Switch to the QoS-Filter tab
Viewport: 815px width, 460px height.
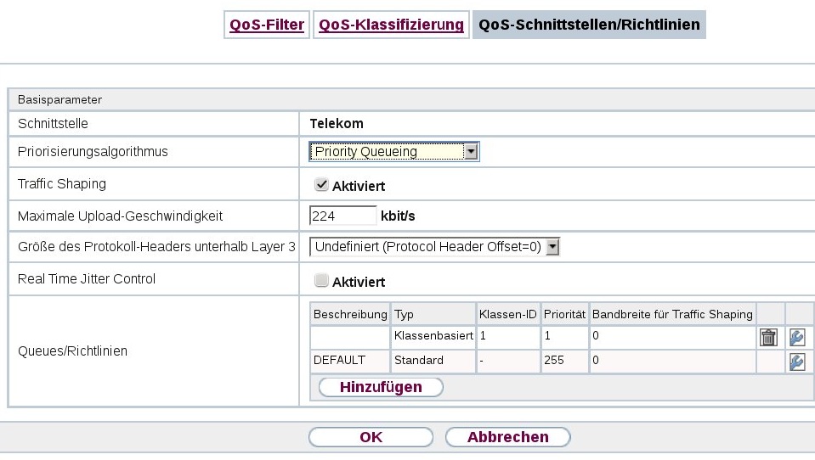click(266, 25)
